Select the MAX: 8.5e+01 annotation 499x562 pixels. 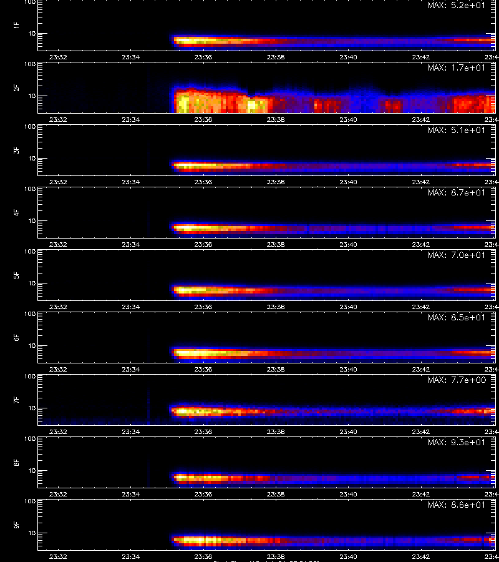457,318
